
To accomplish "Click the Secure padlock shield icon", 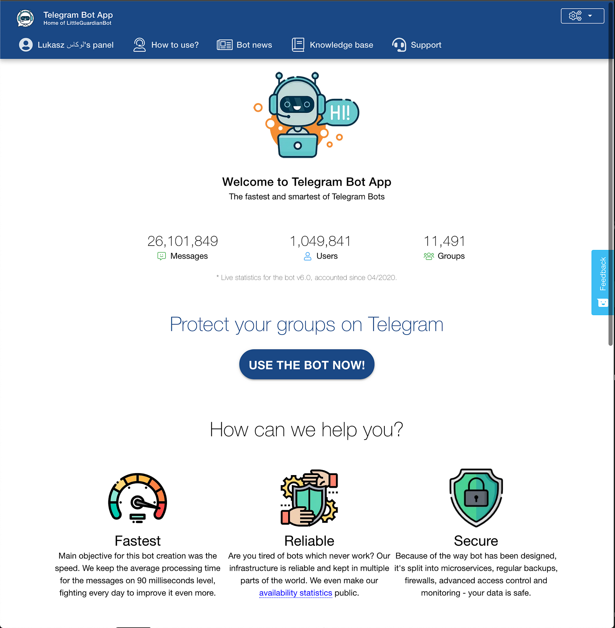I will click(476, 498).
